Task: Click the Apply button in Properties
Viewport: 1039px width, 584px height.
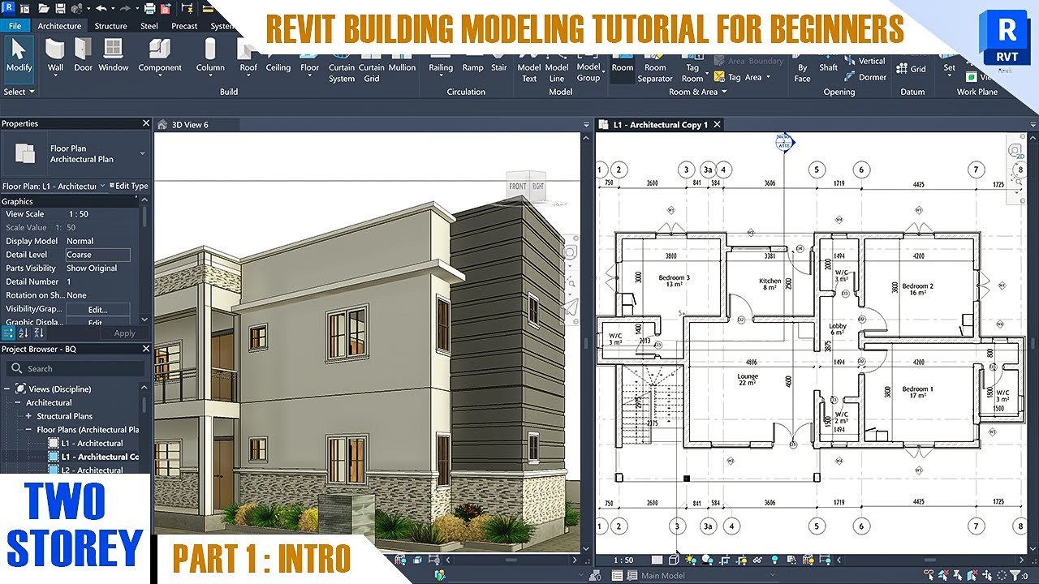Action: tap(124, 333)
